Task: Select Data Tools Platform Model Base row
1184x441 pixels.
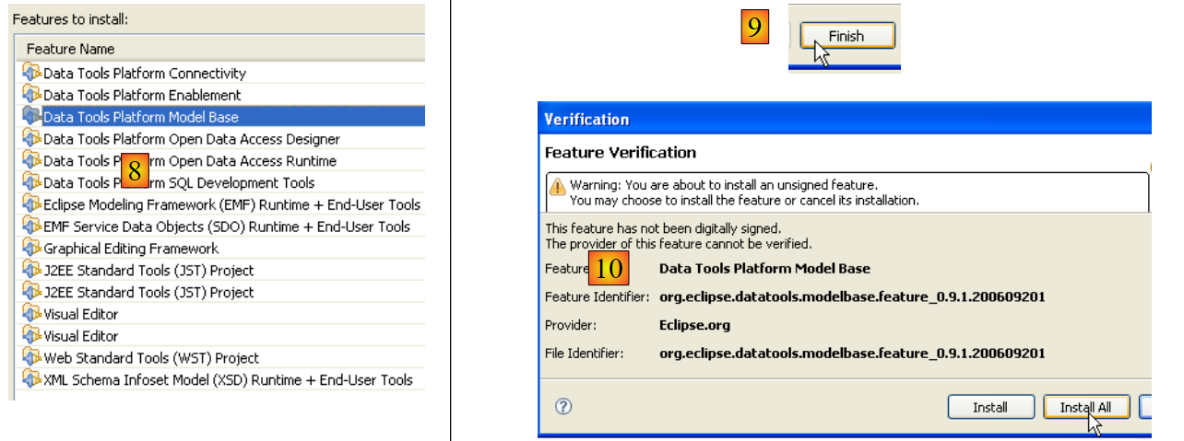Action: (x=140, y=117)
